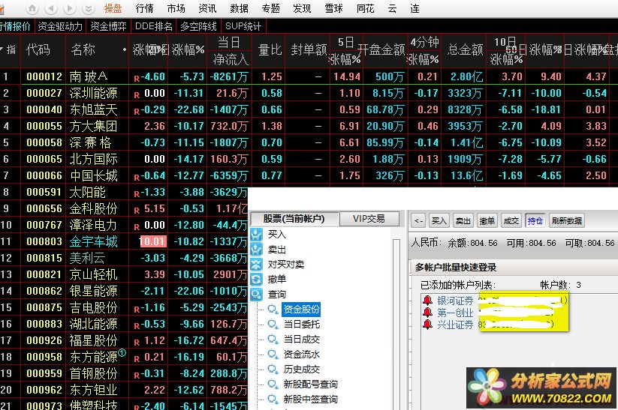Open the 资讯 menu
Screen dimensions: 618x410
coord(208,8)
